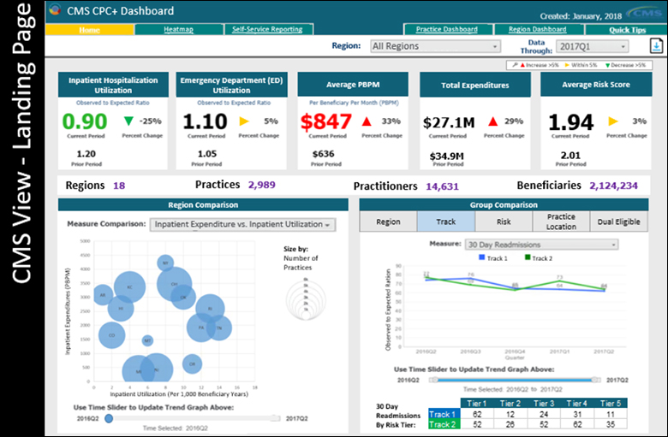Click the Tier 5 column header
Image resolution: width=668 pixels, height=437 pixels.
point(611,403)
